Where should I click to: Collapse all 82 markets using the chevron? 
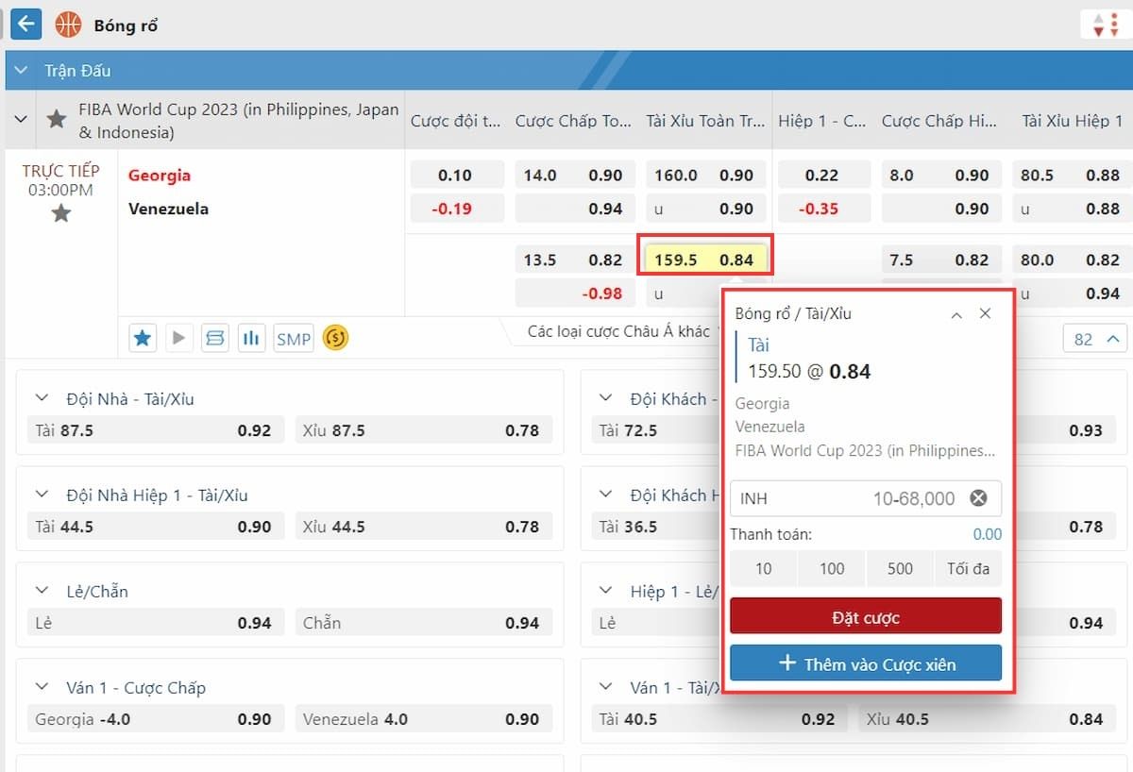1114,338
